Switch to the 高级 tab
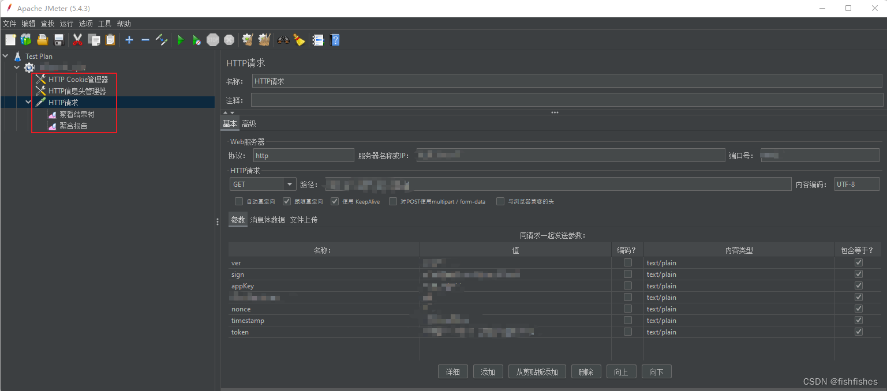The width and height of the screenshot is (887, 391). coord(249,123)
